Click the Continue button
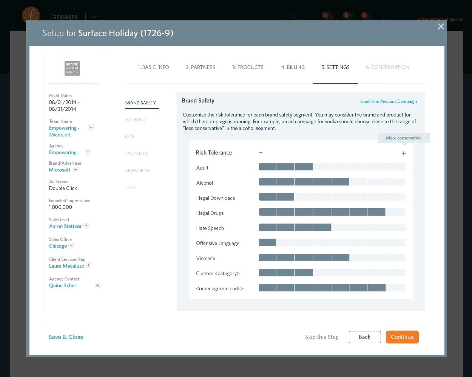Viewport: 472px width, 377px height. [402, 337]
